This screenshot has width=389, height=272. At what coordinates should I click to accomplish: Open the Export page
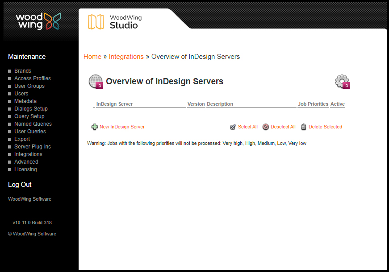[x=22, y=139]
